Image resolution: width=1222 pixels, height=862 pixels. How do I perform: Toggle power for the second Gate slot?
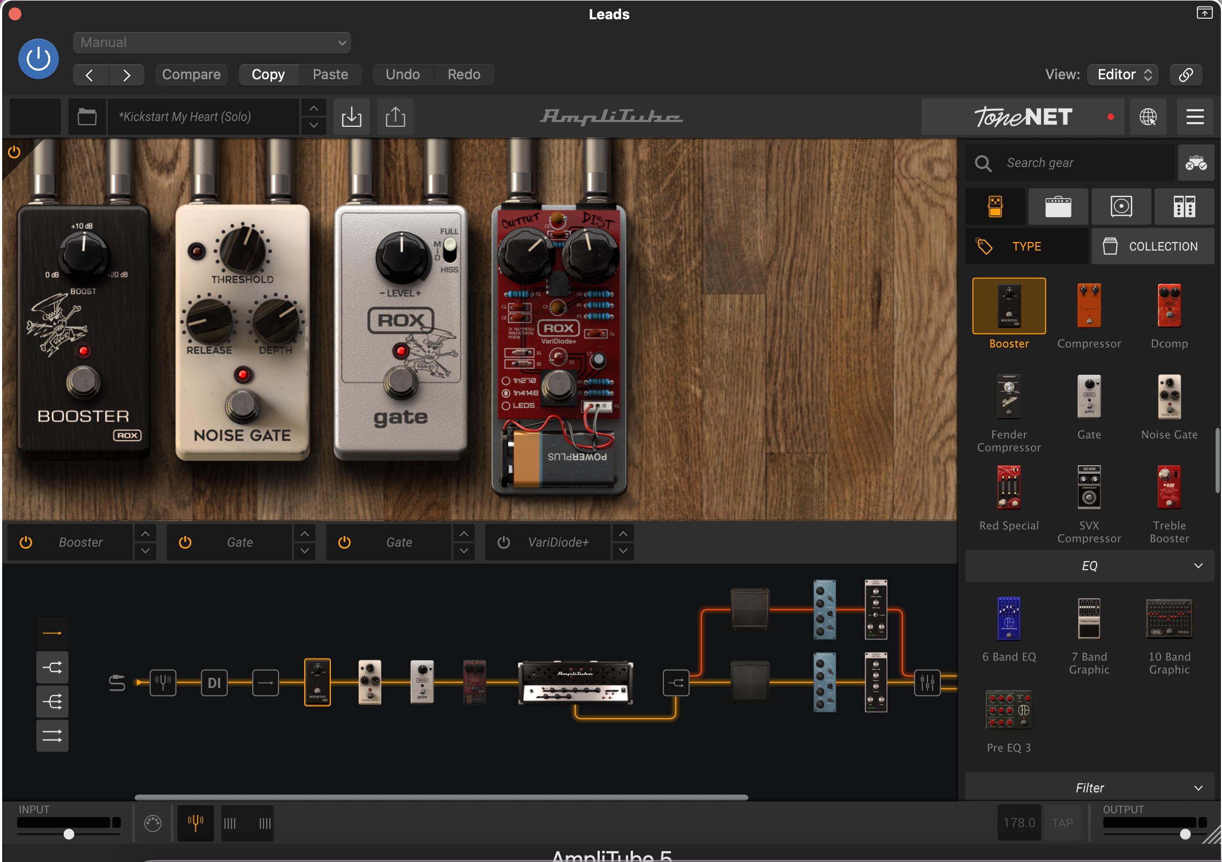click(x=344, y=542)
